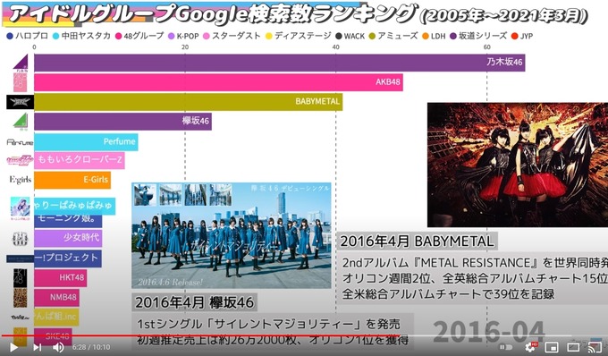The image size is (608, 356).
Task: Click the WACK legend entry
Action: (350, 36)
